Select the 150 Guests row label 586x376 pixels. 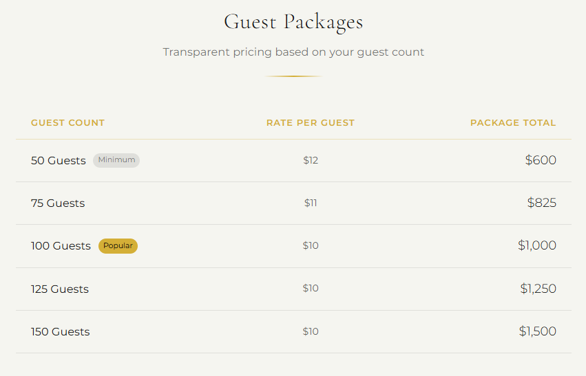pos(61,332)
